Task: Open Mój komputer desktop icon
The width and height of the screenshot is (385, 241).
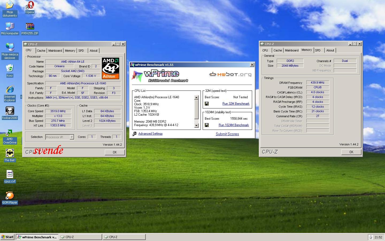Action: 10,28
